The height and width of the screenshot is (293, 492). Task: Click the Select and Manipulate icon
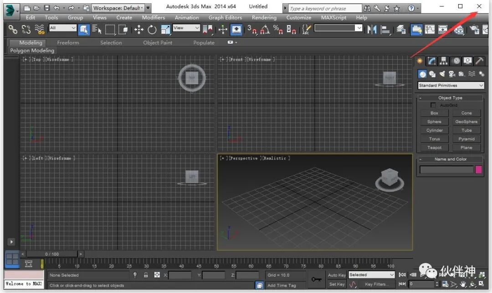pyautogui.click(x=223, y=30)
